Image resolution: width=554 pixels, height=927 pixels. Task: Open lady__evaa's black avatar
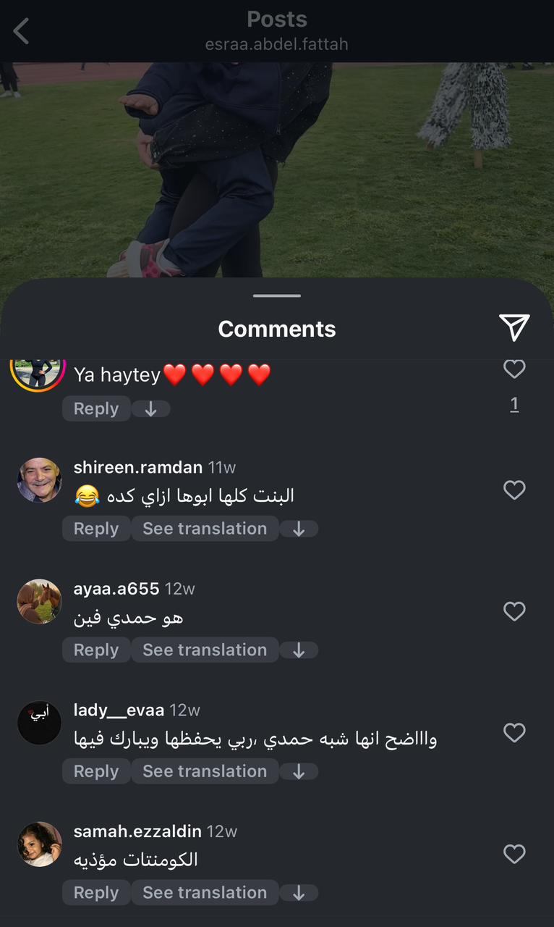[39, 723]
